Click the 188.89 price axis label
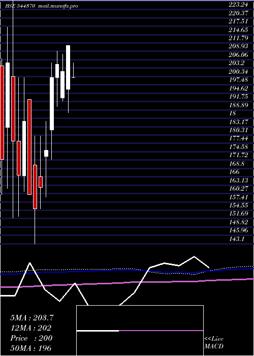This screenshot has height=356, width=254. coord(238,105)
